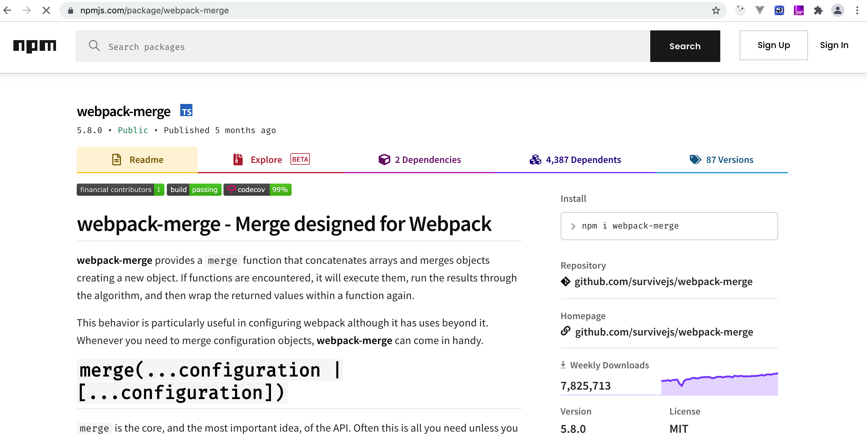Image resolution: width=867 pixels, height=434 pixels.
Task: Open the Repository github.com link
Action: (663, 281)
